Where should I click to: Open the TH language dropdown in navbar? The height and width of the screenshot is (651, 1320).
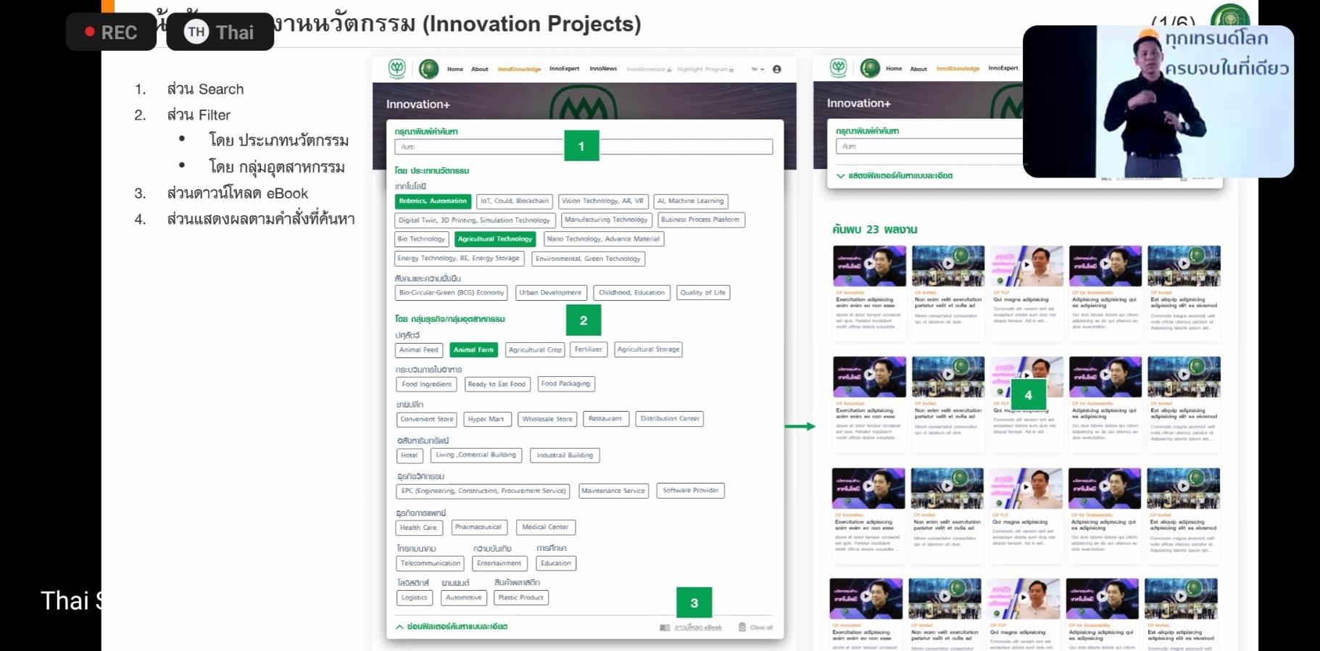[x=757, y=70]
